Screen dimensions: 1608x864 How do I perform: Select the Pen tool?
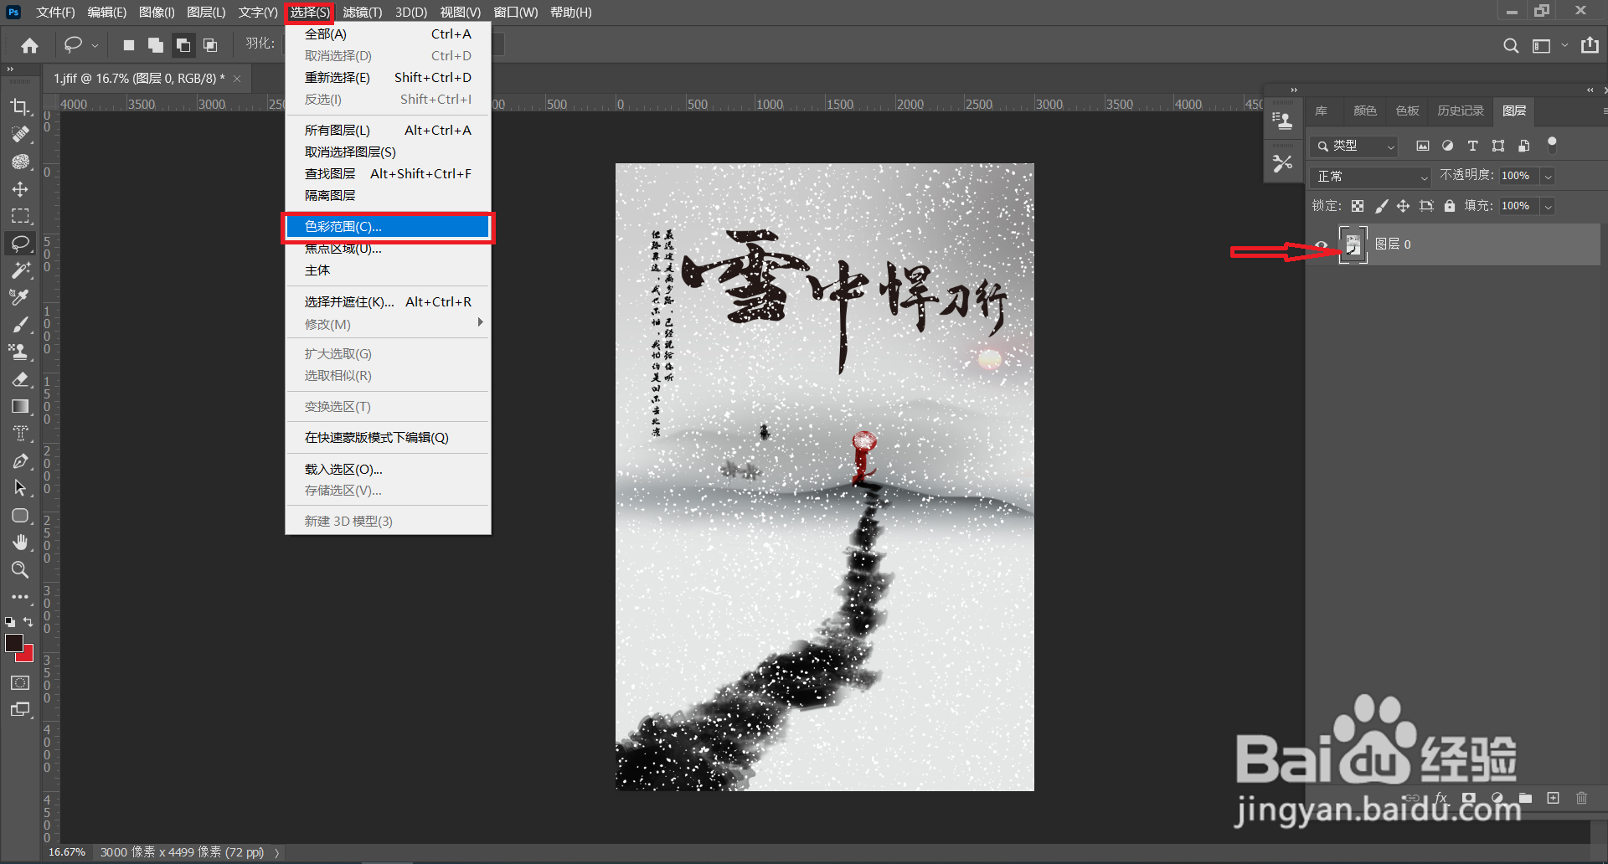coord(20,460)
